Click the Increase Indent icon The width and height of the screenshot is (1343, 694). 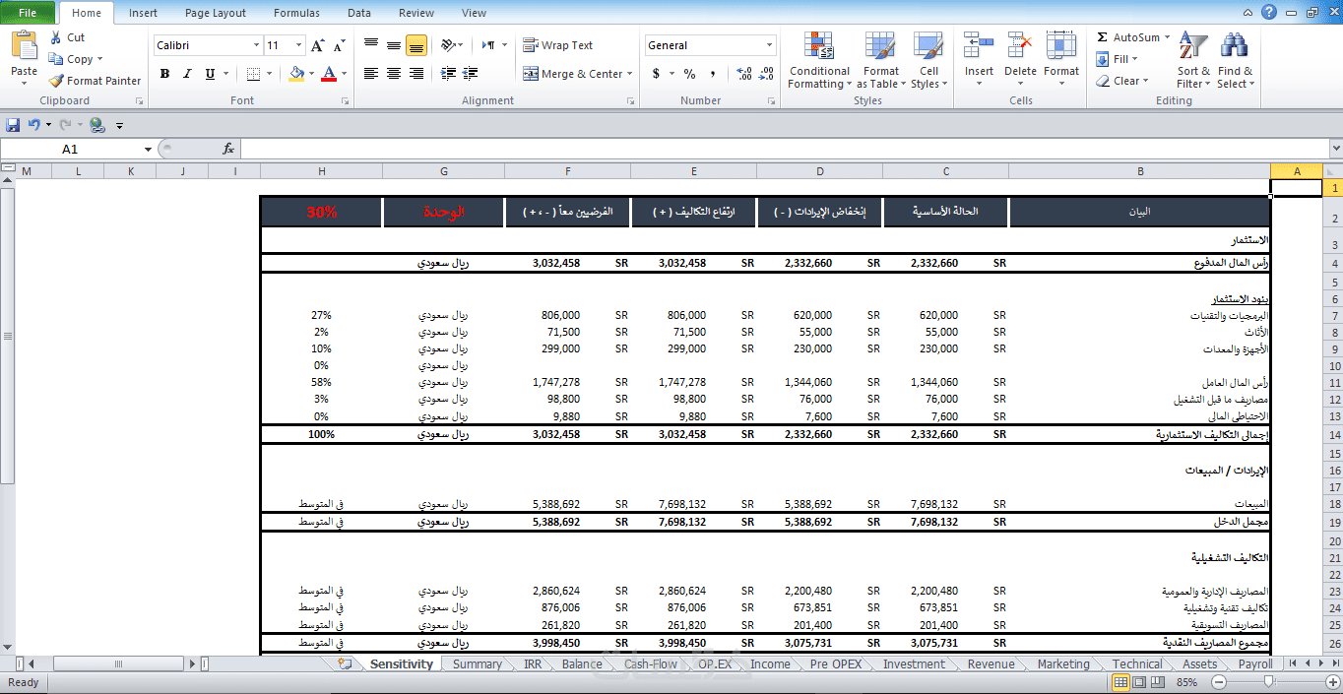click(471, 74)
